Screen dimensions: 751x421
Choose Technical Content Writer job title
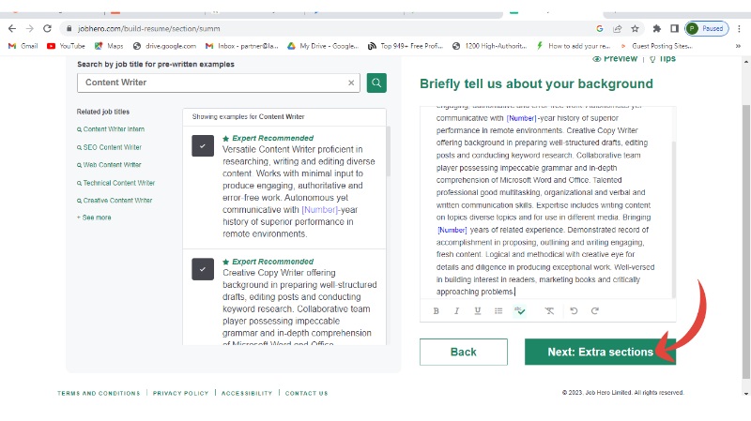[118, 183]
